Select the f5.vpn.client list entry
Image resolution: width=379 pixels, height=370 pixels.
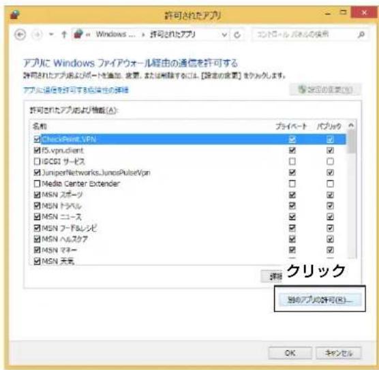click(62, 151)
